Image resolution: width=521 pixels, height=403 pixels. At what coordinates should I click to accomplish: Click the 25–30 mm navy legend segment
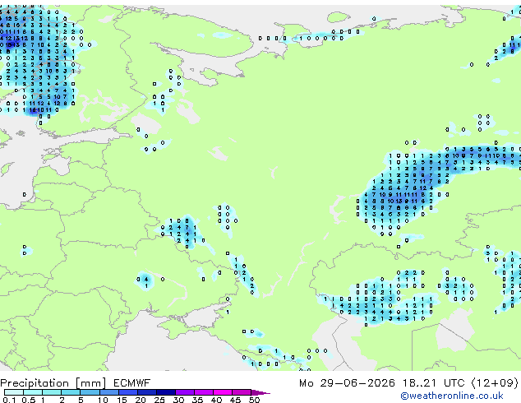coord(166,392)
